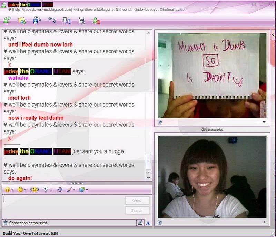Open the file sharing icon in the toolbar
Viewport: 276px width, 237px height.
tap(22, 21)
